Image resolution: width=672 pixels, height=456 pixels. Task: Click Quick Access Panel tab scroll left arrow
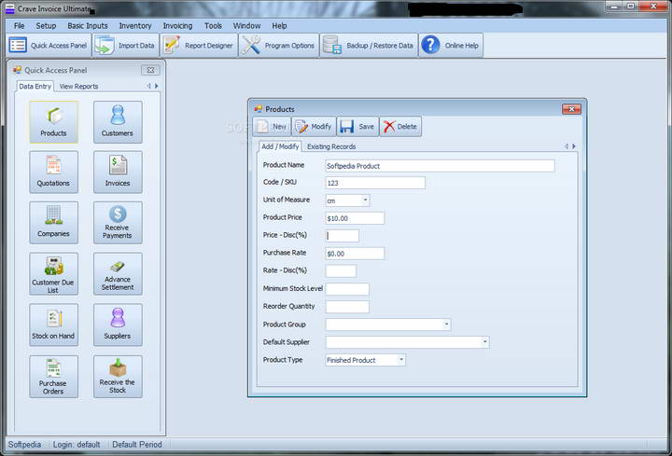148,86
